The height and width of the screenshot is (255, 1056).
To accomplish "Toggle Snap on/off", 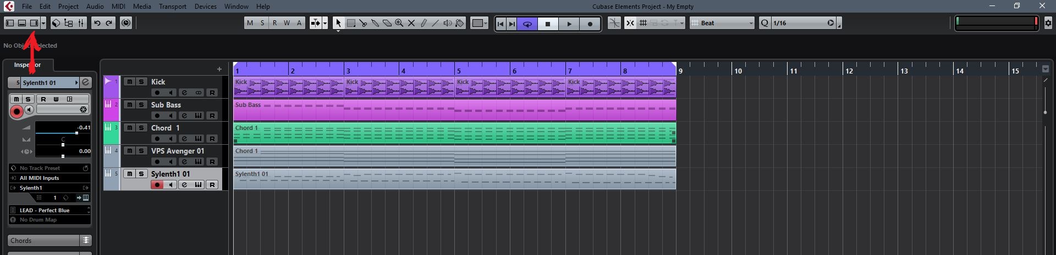I will 630,23.
